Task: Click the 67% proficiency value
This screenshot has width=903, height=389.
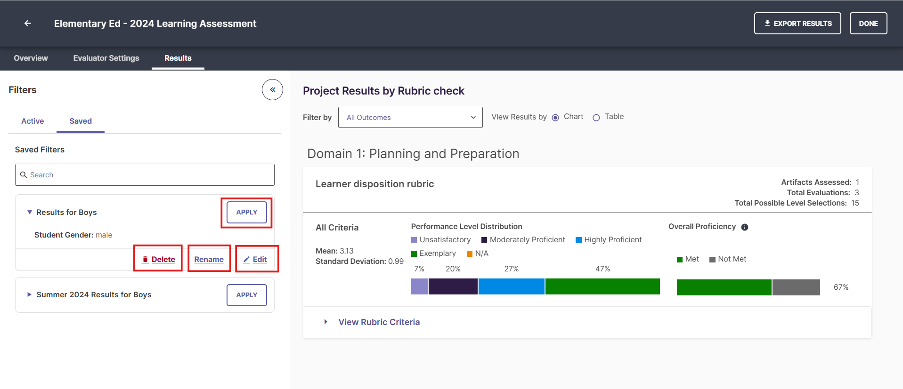Action: coord(841,287)
